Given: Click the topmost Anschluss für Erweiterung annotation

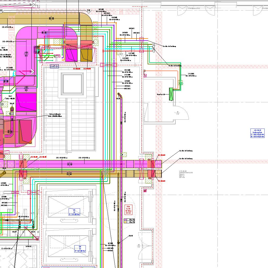Looking at the screenshot, I should point(169,46).
